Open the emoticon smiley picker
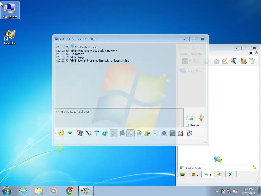The width and height of the screenshot is (261, 196). [61, 133]
